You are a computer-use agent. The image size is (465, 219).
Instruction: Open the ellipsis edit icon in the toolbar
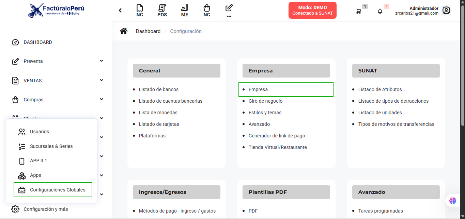click(229, 10)
